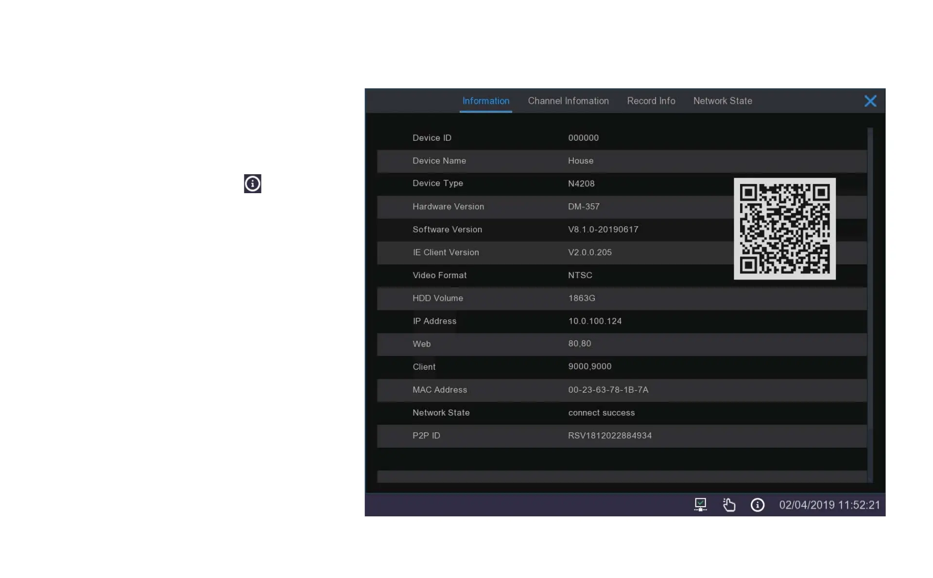Viewport: 933px width, 578px height.
Task: Open info icon next to date/time
Action: point(757,505)
